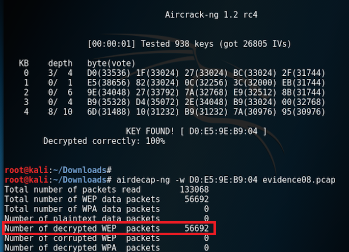Click the Decrypted correctly: 100% line
The width and height of the screenshot is (349, 252).
104,141
